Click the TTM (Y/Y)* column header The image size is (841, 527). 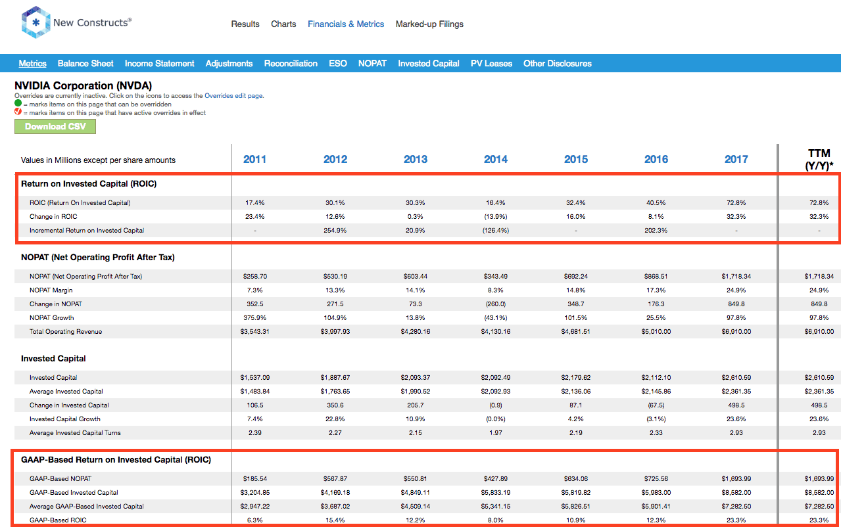(819, 160)
